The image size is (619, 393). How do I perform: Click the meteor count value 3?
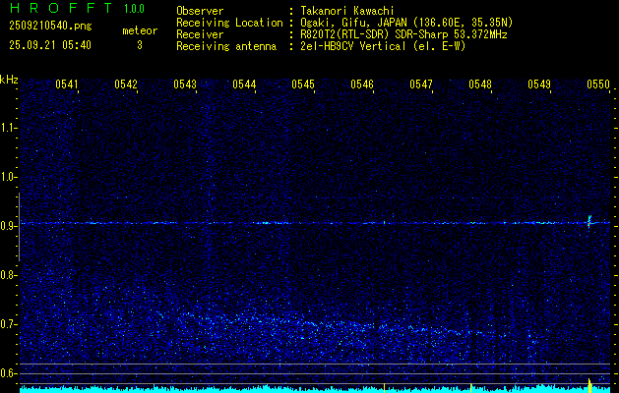tap(140, 45)
